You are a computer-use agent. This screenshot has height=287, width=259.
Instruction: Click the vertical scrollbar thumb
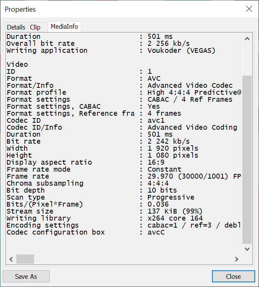[247, 159]
